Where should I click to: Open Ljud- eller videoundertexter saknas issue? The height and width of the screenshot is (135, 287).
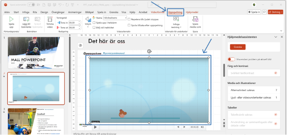pyautogui.click(x=254, y=97)
